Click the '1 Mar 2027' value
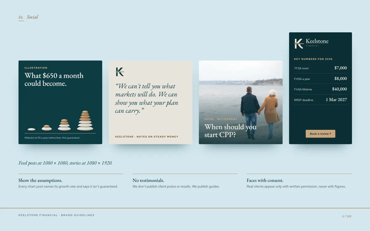Viewport: 370px width, 231px height. coord(336,99)
